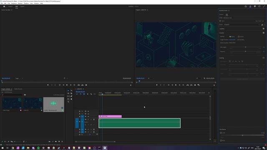Click the timeline playhead timecode
Viewport: 267px width, 150px height.
click(x=80, y=92)
